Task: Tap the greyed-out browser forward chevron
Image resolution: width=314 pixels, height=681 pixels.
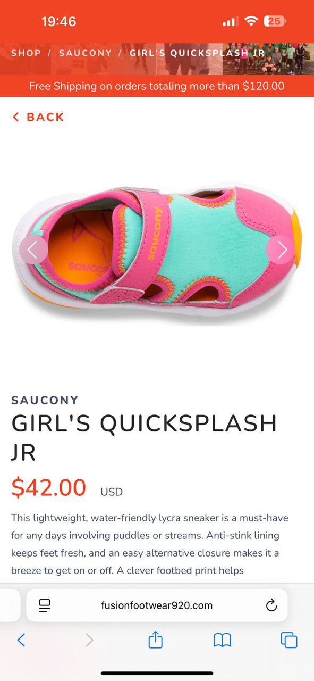Action: [x=89, y=640]
